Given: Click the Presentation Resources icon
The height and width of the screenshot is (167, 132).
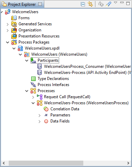Looking at the screenshot, I should [x=14, y=36].
